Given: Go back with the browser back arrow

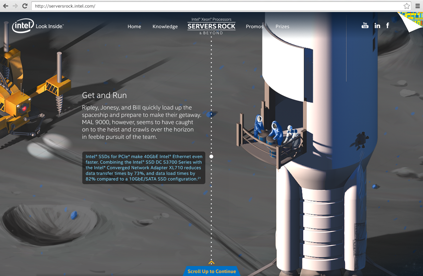Looking at the screenshot, I should coord(5,6).
